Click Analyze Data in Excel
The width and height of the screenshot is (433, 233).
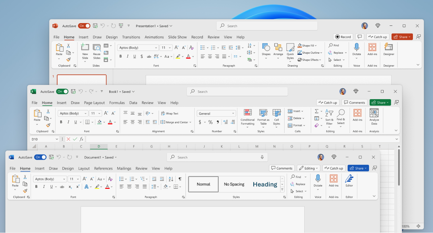tap(374, 117)
